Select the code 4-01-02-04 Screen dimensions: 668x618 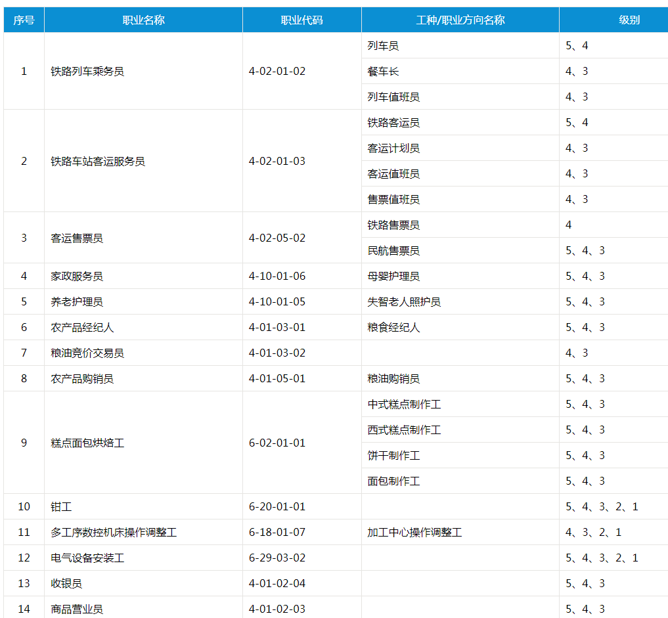point(277,583)
